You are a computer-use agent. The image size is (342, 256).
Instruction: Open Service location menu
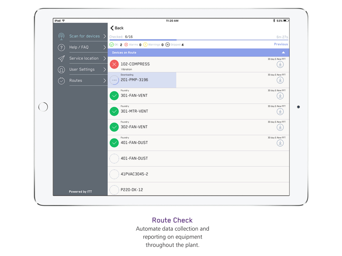click(84, 58)
